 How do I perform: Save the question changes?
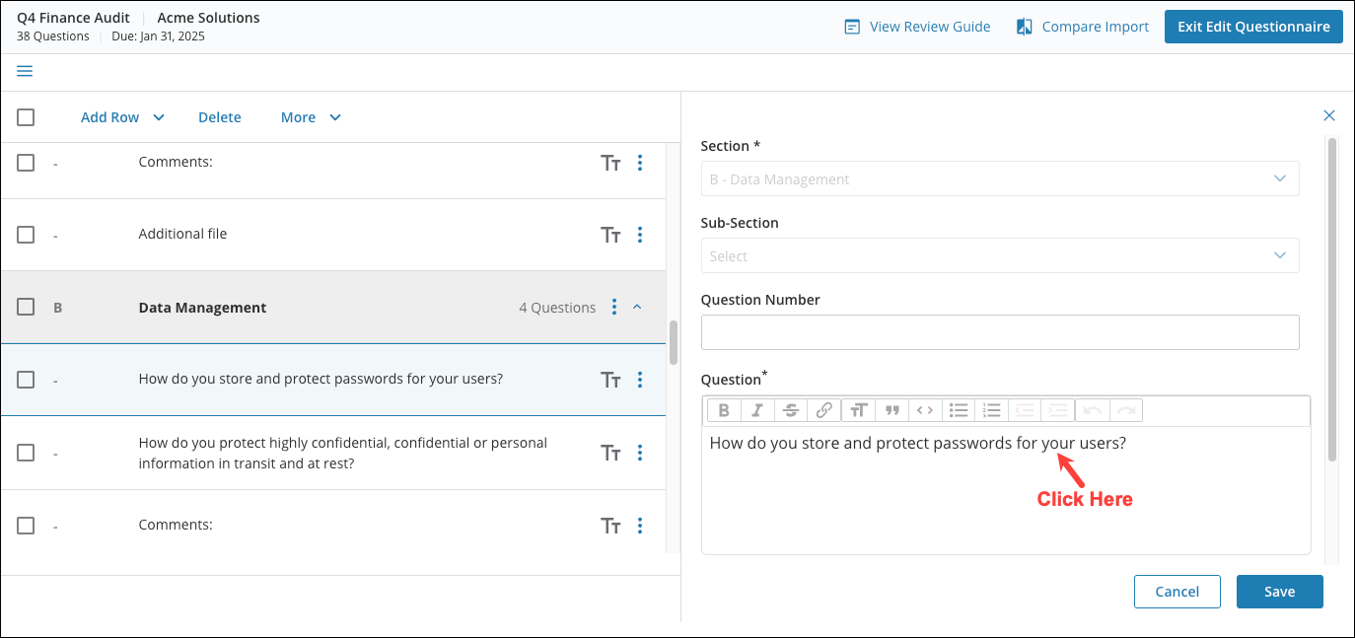1279,592
